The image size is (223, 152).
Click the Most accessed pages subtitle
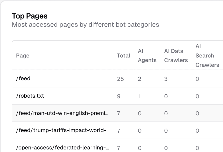(x=86, y=24)
